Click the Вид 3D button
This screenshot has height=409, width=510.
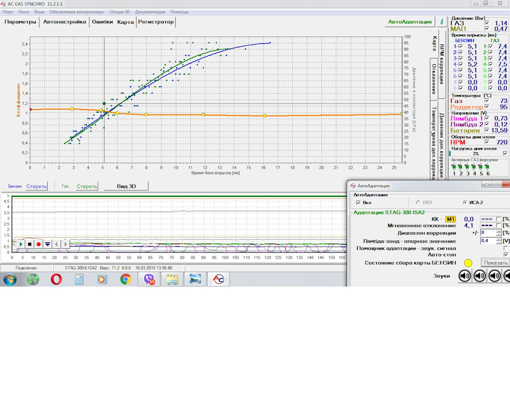tap(125, 186)
